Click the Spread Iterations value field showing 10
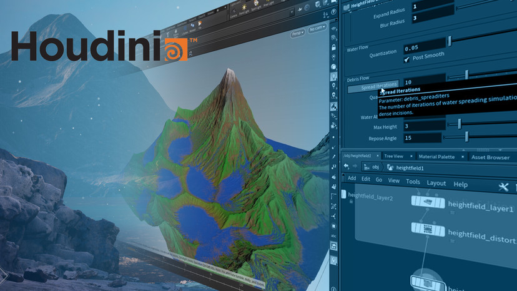The image size is (517, 291). 425,81
